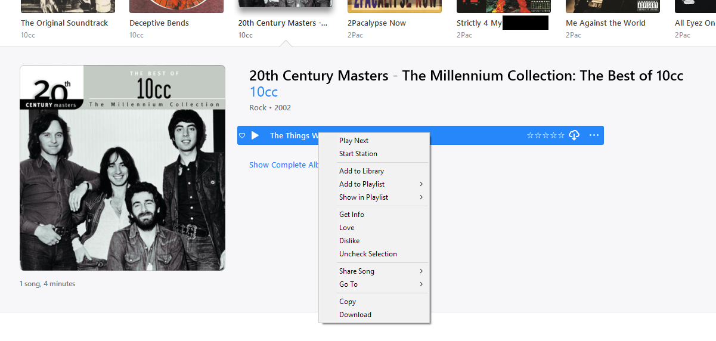
Task: Click the heart icon on the track row
Action: click(242, 135)
